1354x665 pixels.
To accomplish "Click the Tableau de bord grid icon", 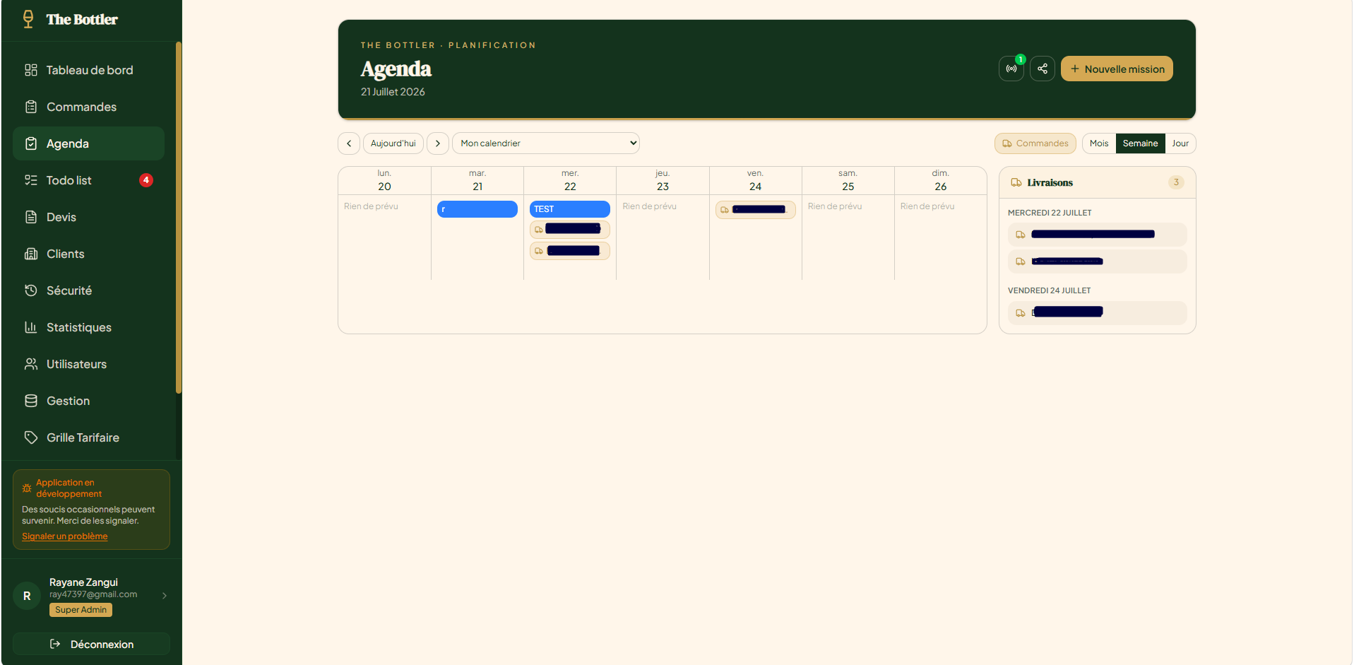I will tap(31, 70).
